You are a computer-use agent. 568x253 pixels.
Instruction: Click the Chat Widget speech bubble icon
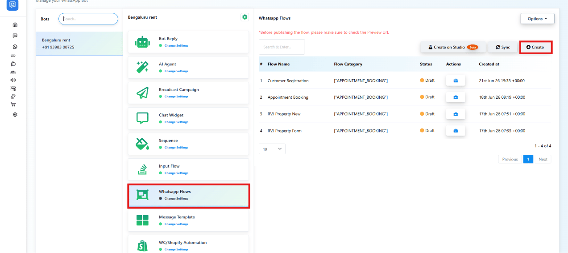pyautogui.click(x=142, y=118)
